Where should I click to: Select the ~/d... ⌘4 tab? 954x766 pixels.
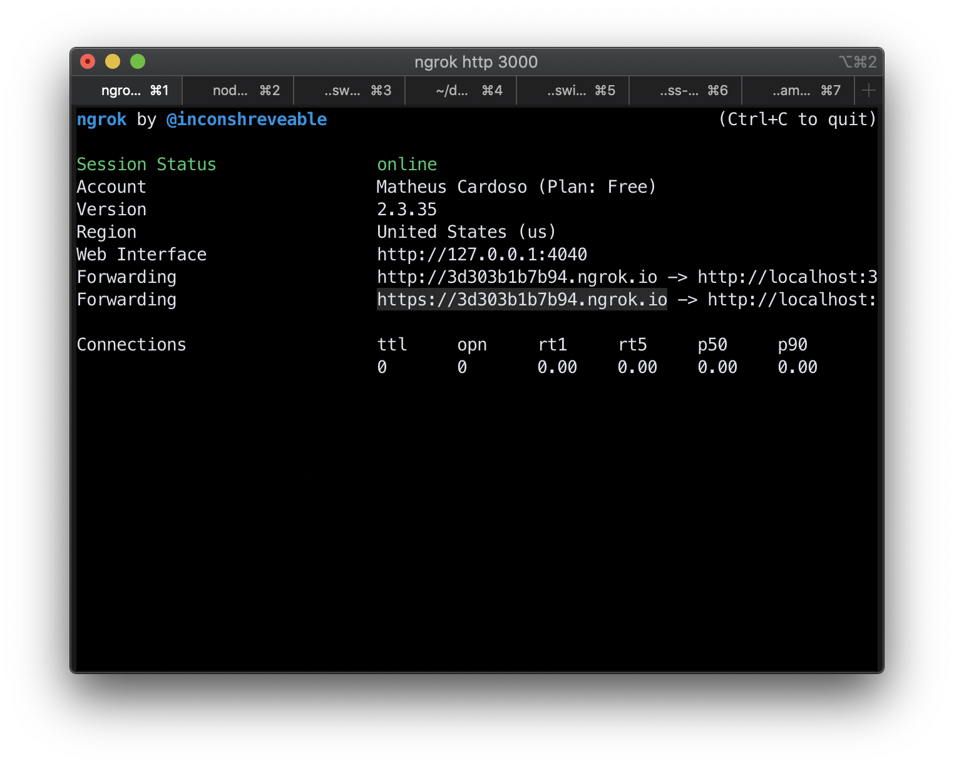461,91
